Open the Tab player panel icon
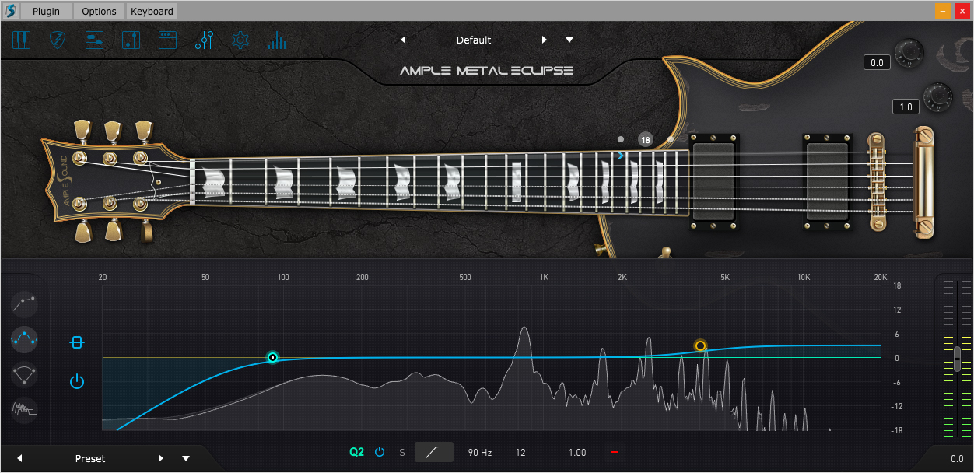 (95, 40)
